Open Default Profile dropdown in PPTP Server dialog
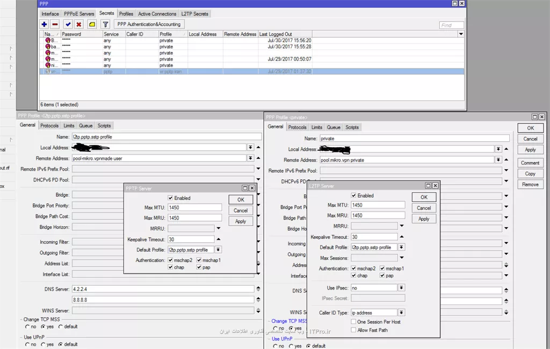550x349 pixels. tap(218, 250)
